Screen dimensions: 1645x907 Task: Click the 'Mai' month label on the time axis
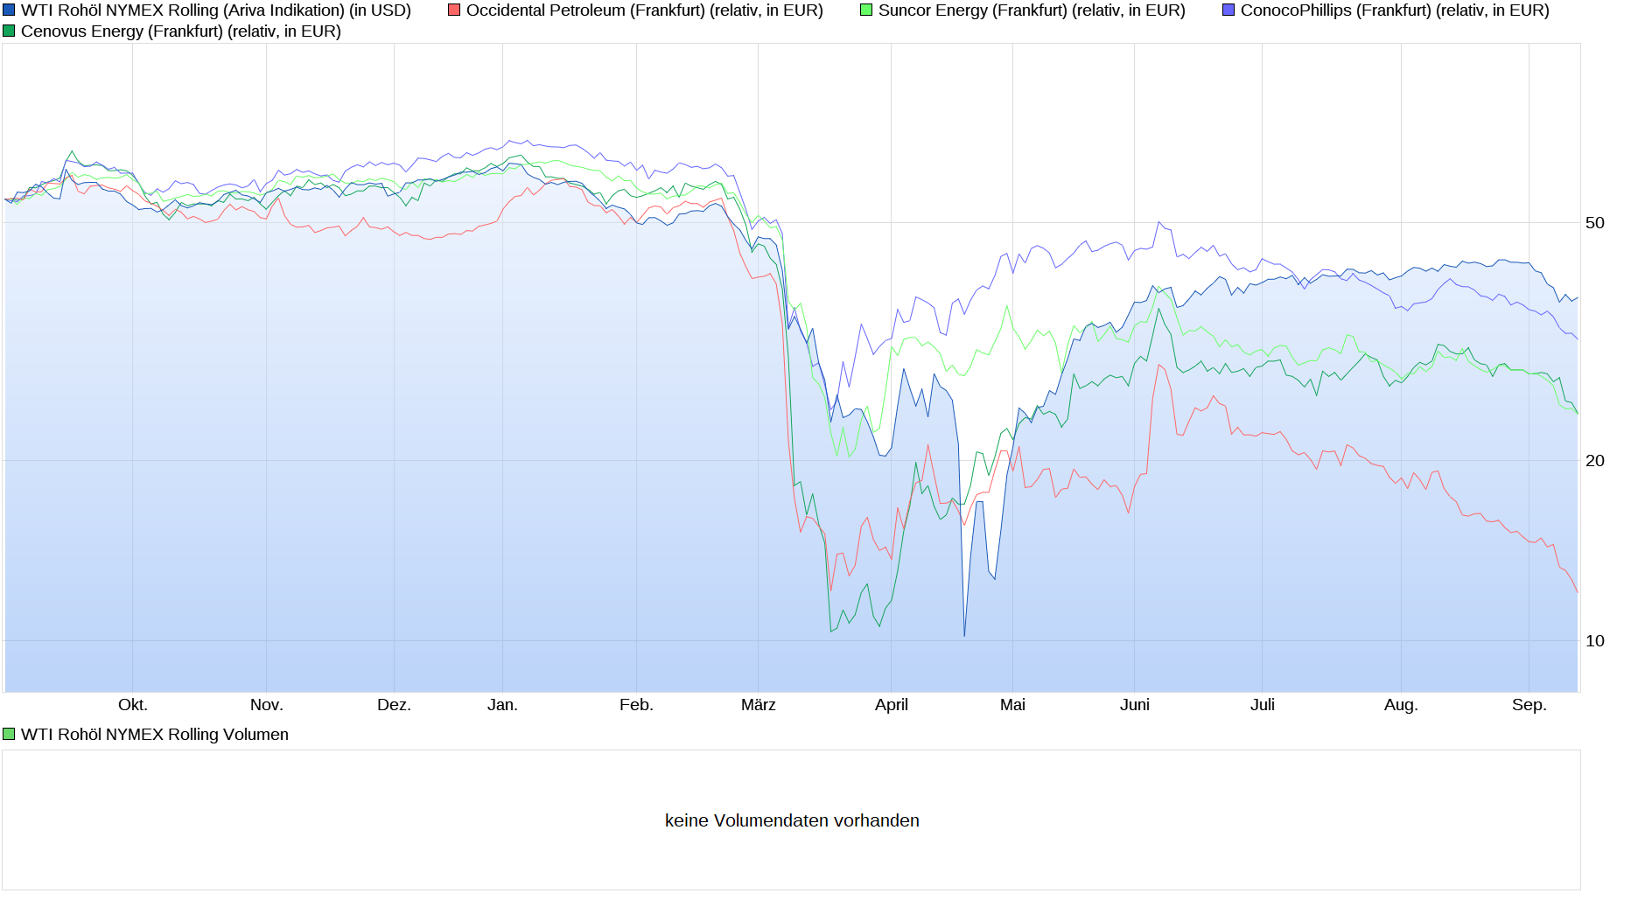[x=1012, y=705]
